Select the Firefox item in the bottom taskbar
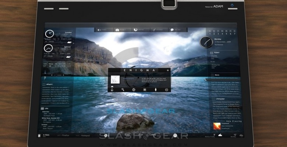The image size is (287, 147). click(65, 136)
